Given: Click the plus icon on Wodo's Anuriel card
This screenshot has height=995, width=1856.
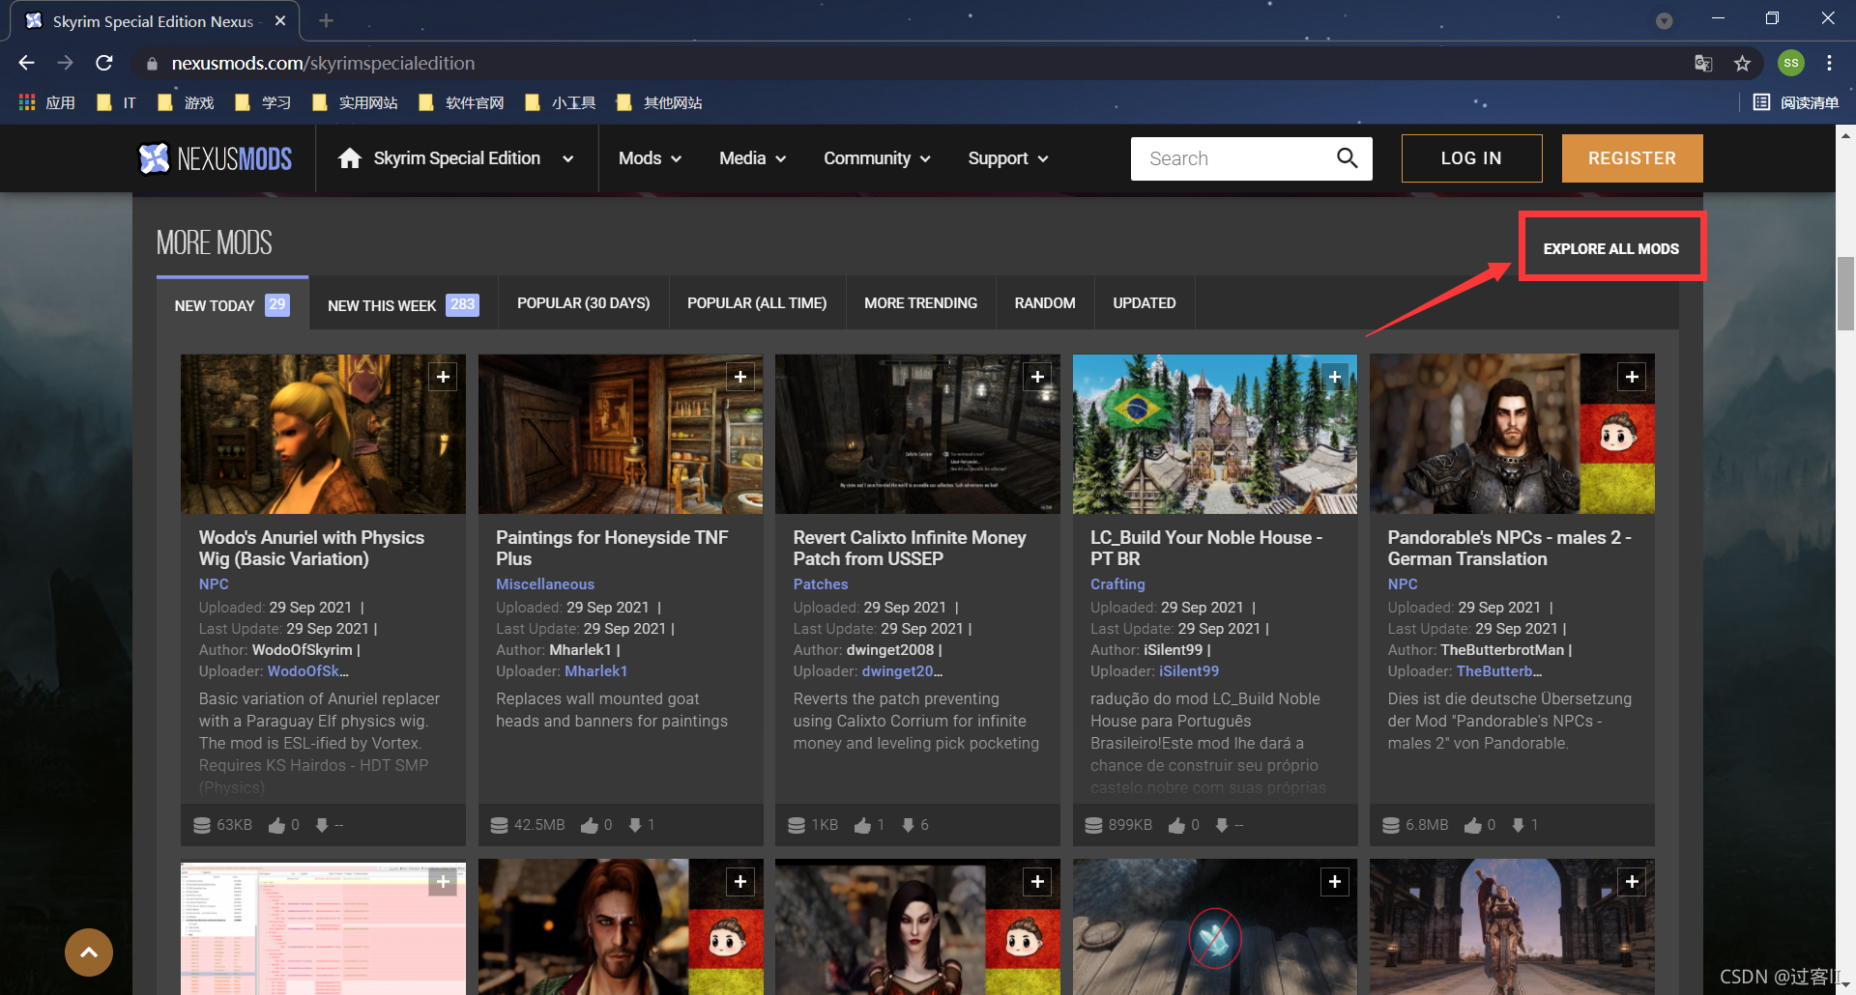Looking at the screenshot, I should click(x=443, y=377).
